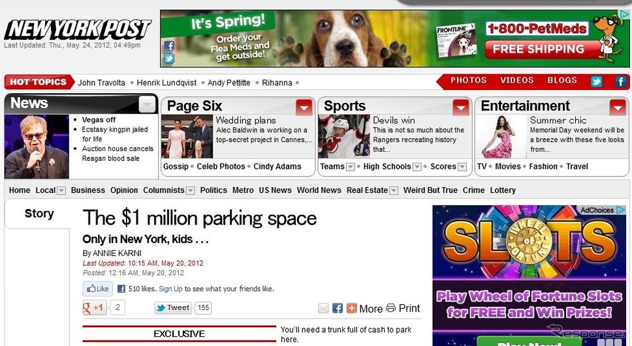Click Facebook icon in red header bar
This screenshot has height=346, width=632.
tap(620, 81)
